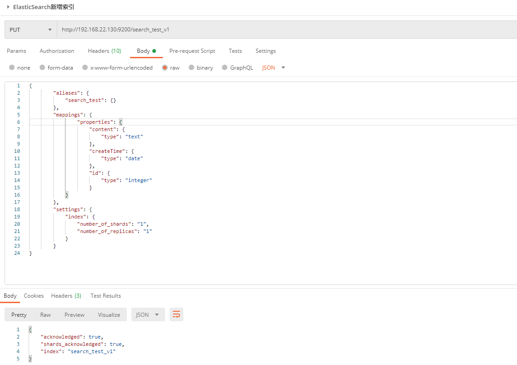Switch to the Params tab
The image size is (517, 365).
(16, 51)
